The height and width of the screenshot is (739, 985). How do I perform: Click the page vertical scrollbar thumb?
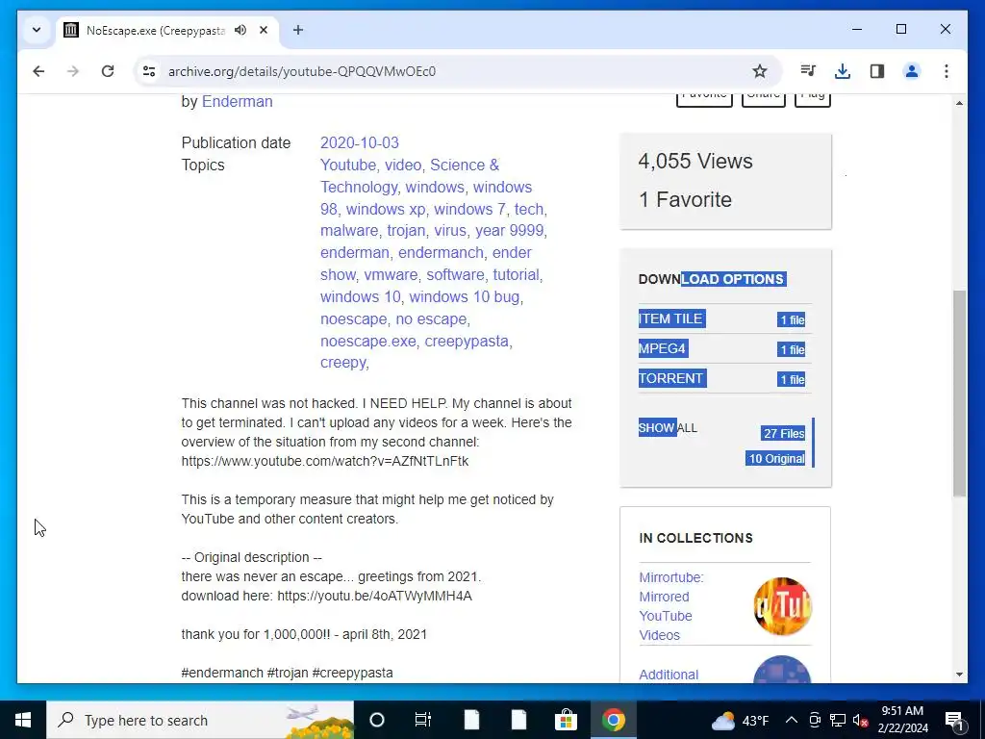click(959, 394)
